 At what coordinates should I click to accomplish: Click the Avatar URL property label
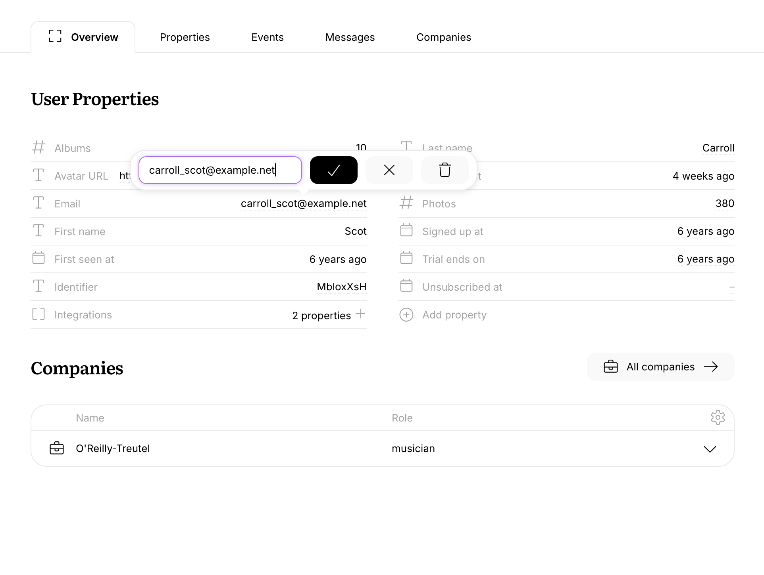point(81,176)
